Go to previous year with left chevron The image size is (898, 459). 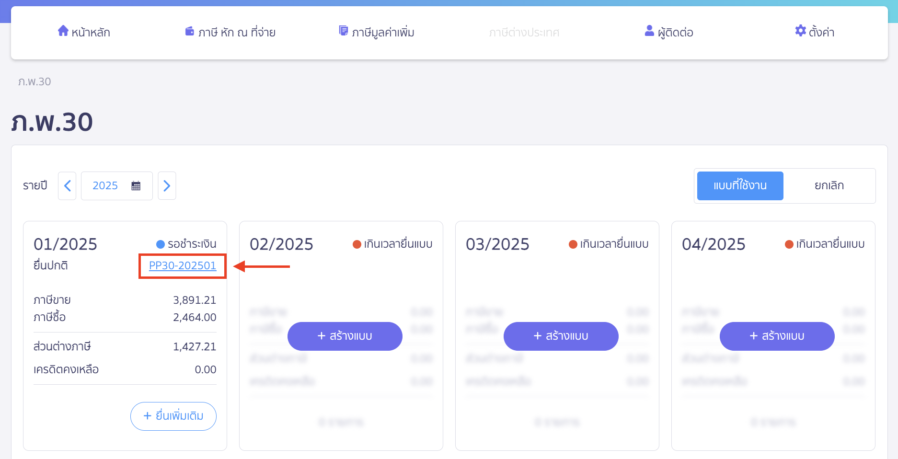(67, 186)
